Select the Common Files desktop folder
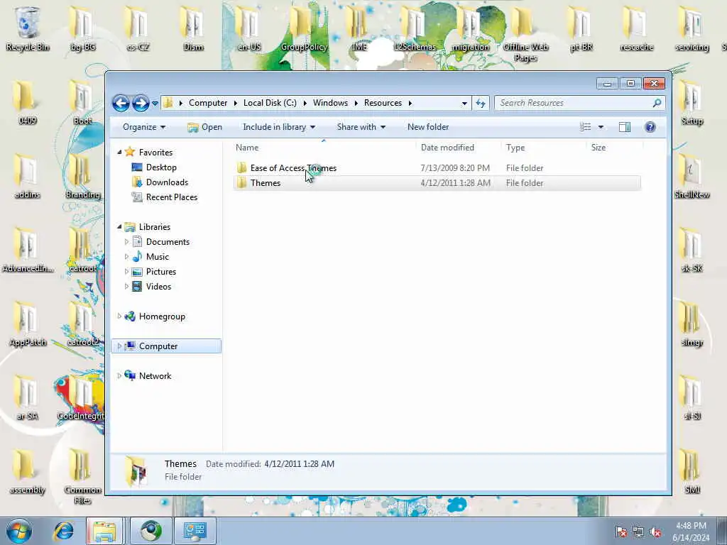727x545 pixels. point(82,476)
